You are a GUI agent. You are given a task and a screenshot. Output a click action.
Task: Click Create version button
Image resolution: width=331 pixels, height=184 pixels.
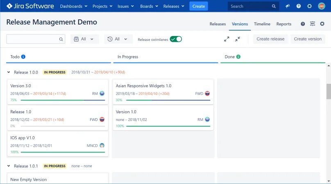point(308,39)
